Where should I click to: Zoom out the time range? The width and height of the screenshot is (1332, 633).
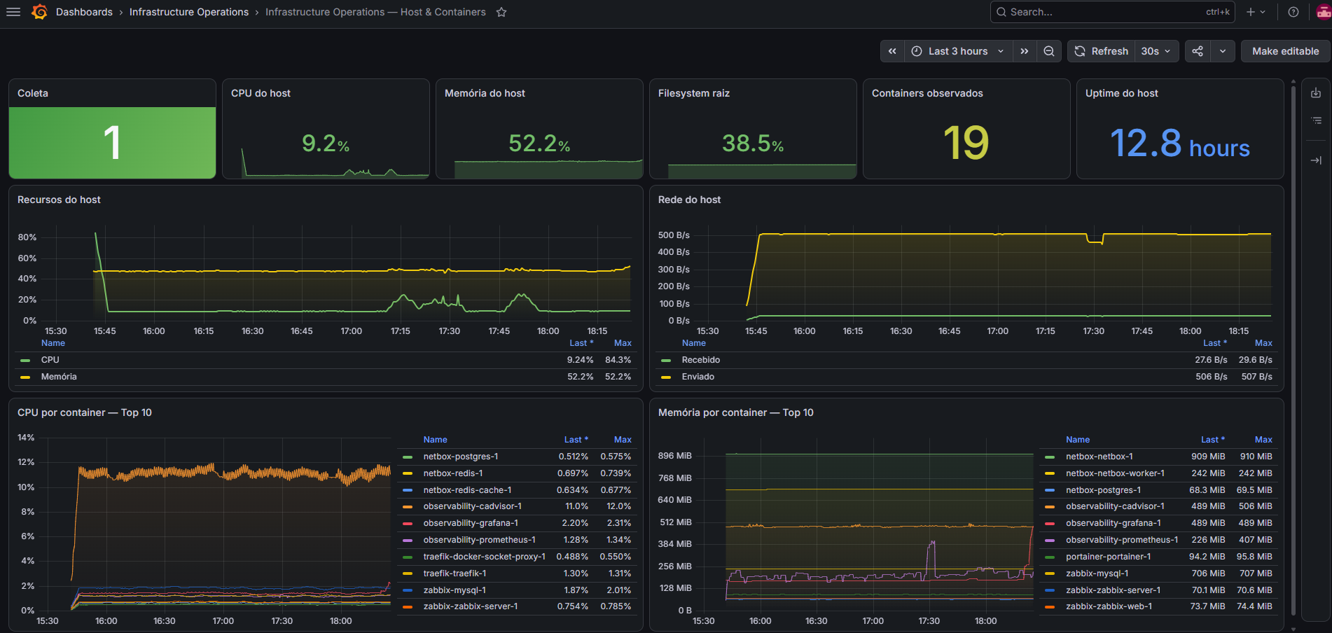click(1049, 51)
